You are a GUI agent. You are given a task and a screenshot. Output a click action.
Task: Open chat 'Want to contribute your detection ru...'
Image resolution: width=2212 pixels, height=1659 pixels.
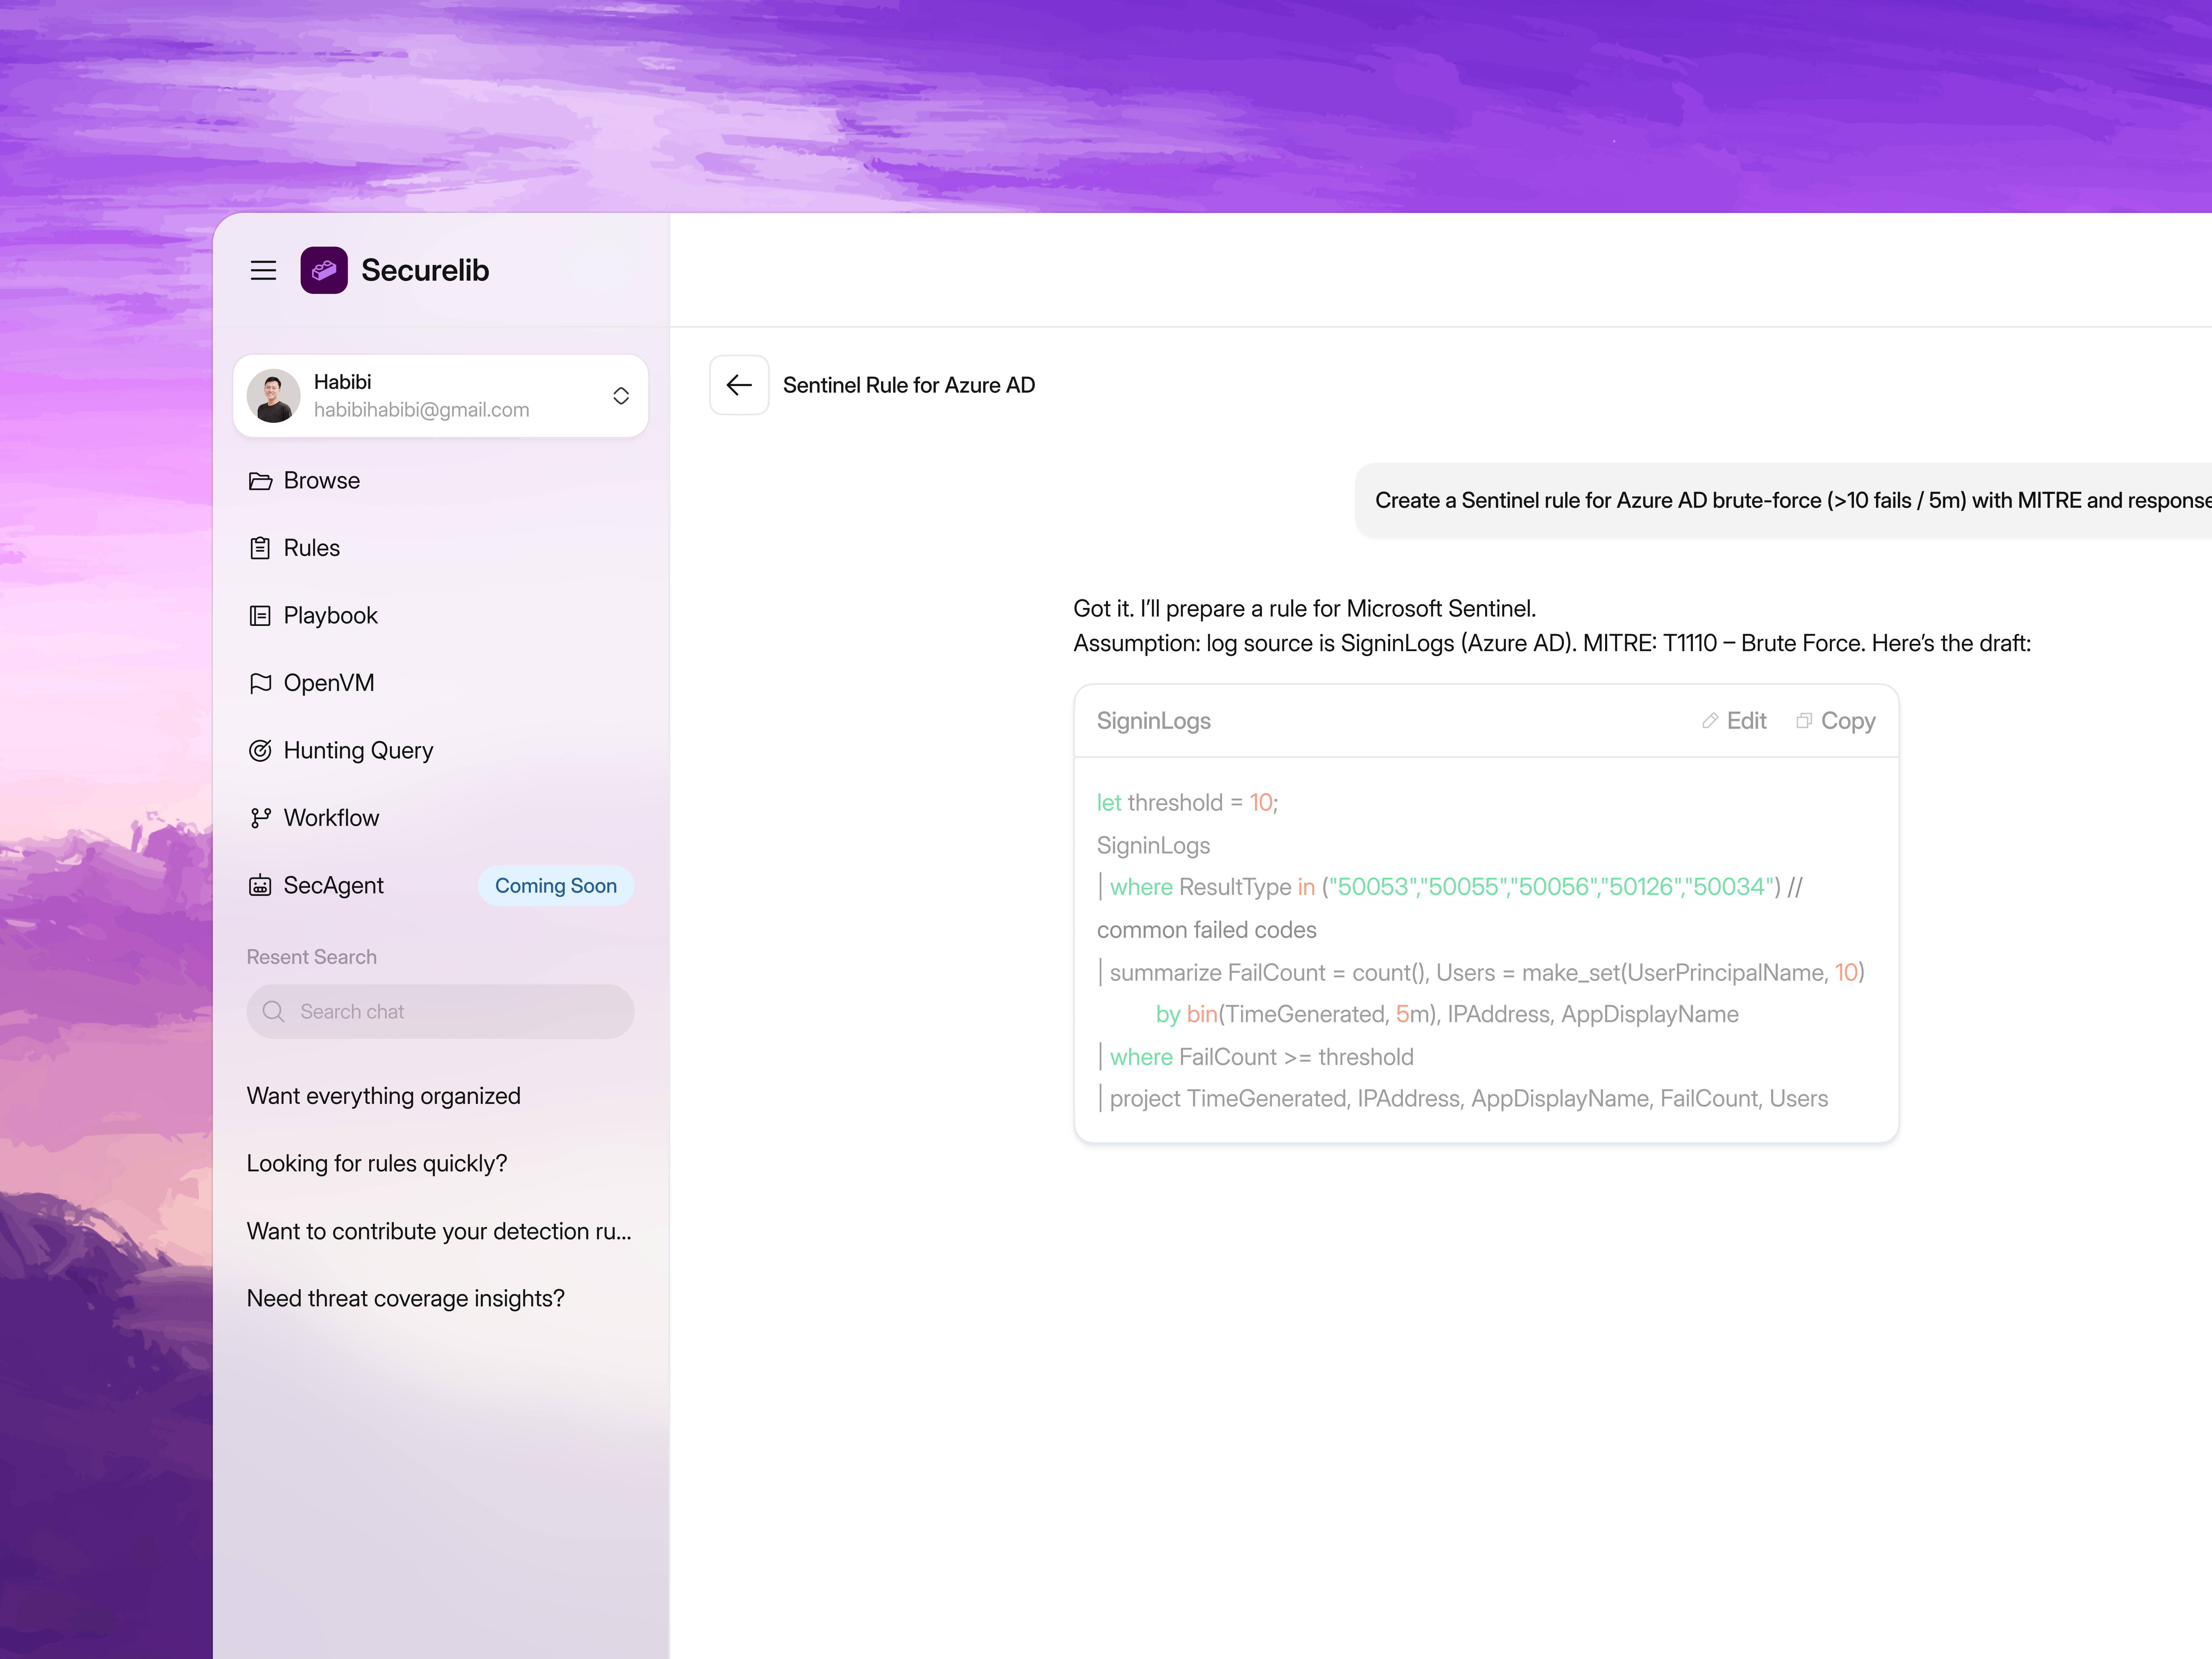439,1231
